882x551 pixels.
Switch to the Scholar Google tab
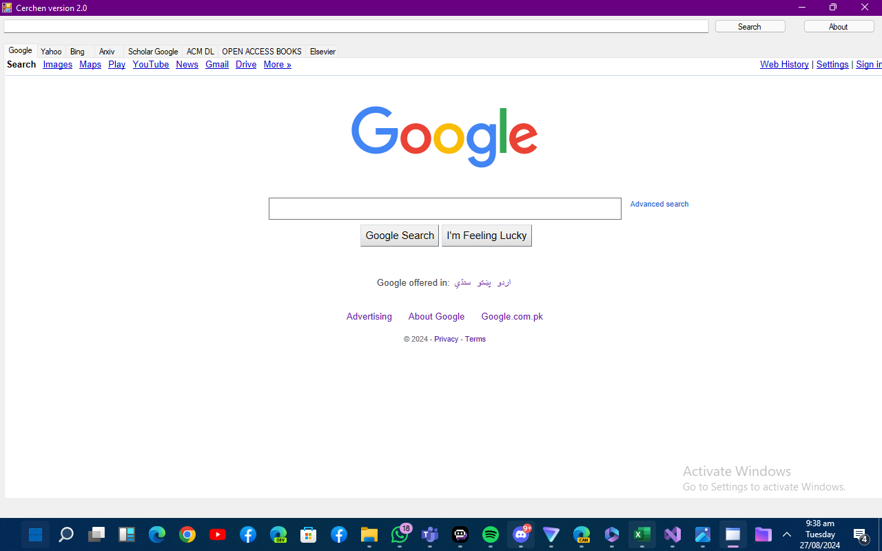pos(153,52)
